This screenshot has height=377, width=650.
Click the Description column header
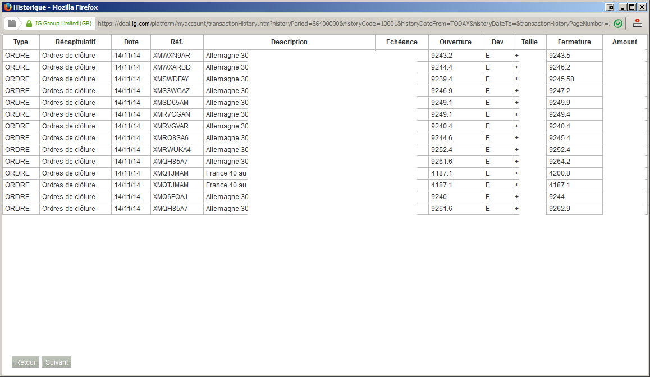point(289,42)
